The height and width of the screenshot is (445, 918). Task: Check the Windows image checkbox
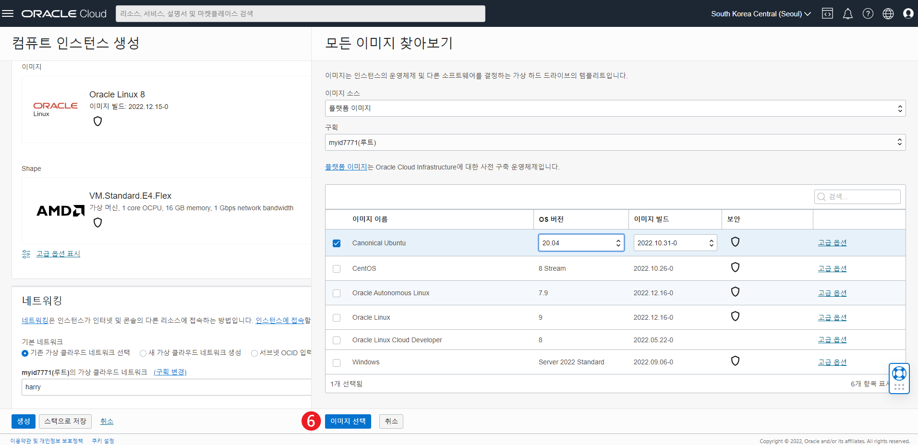pyautogui.click(x=337, y=362)
